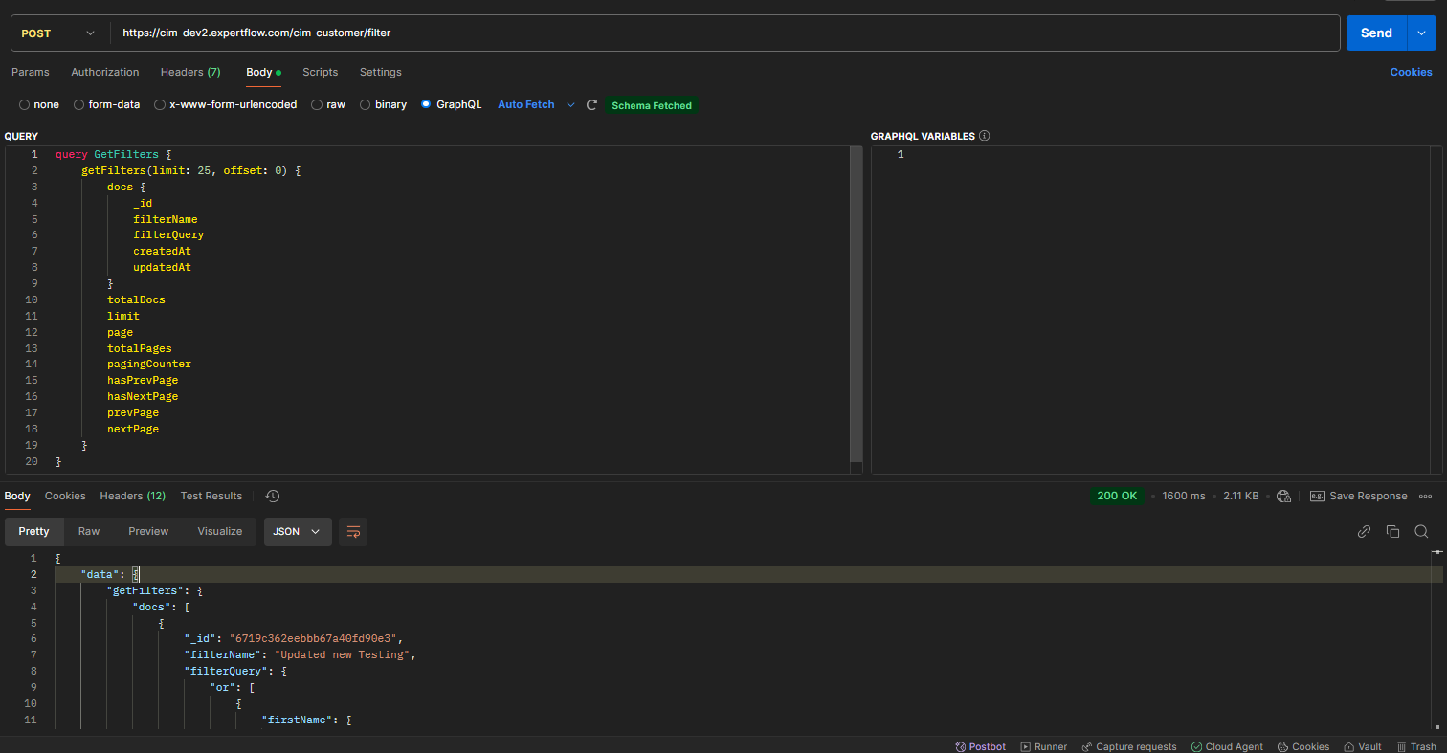Click the response history icon
Image resolution: width=1447 pixels, height=753 pixels.
click(273, 496)
